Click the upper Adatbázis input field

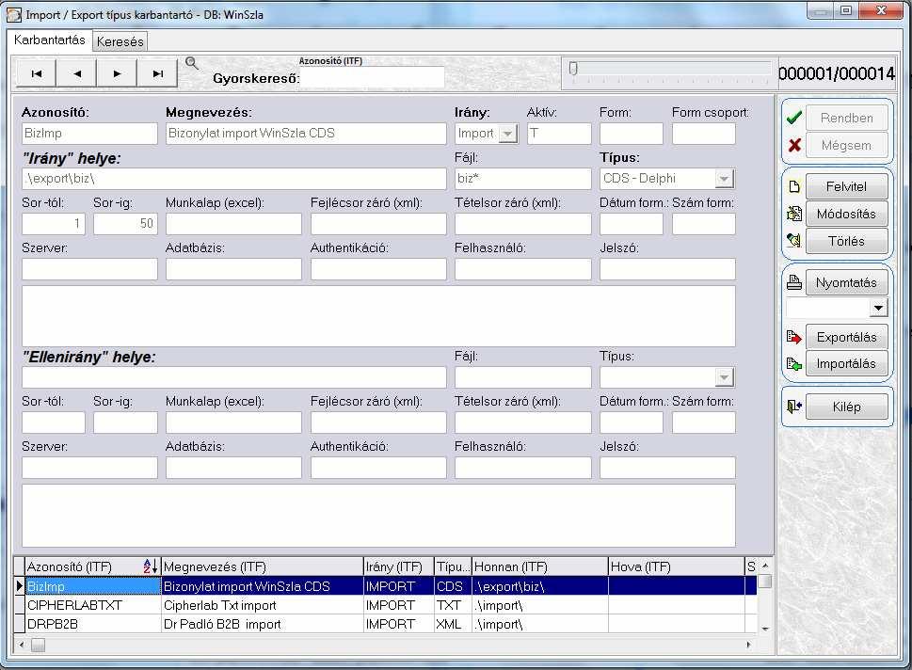[233, 269]
